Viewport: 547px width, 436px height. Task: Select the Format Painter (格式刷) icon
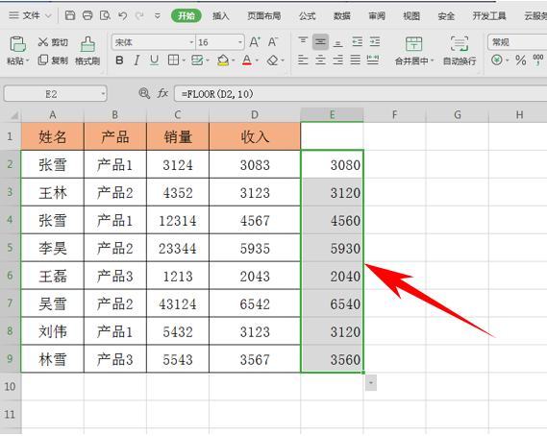87,51
